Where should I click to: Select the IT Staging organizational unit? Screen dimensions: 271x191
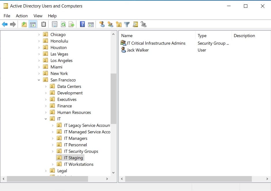click(74, 158)
